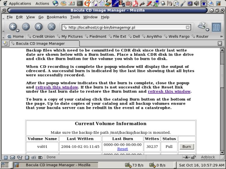The image size is (226, 169).
Task: Click the security padlock in the status bar
Action: tap(193, 157)
